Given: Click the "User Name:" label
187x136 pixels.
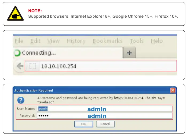Looking at the screenshot, I should pos(26,109).
